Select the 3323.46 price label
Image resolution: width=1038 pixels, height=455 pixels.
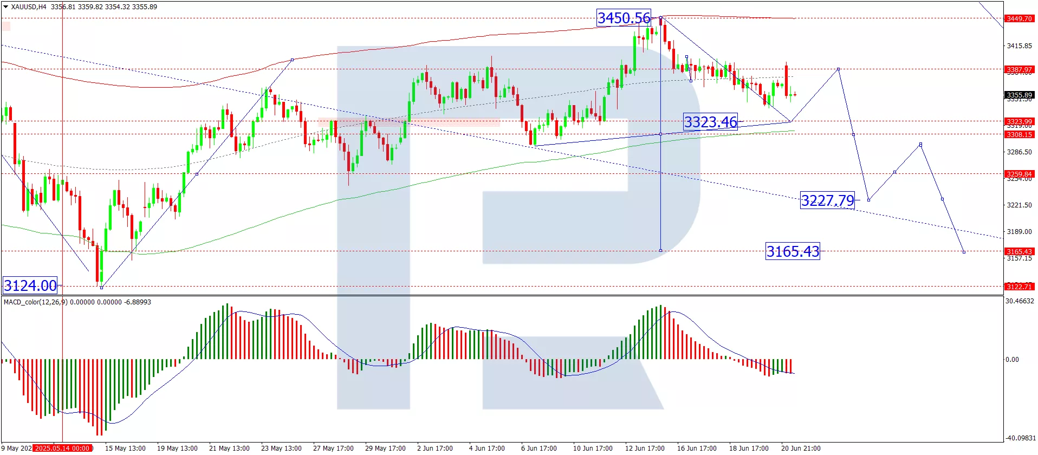710,122
